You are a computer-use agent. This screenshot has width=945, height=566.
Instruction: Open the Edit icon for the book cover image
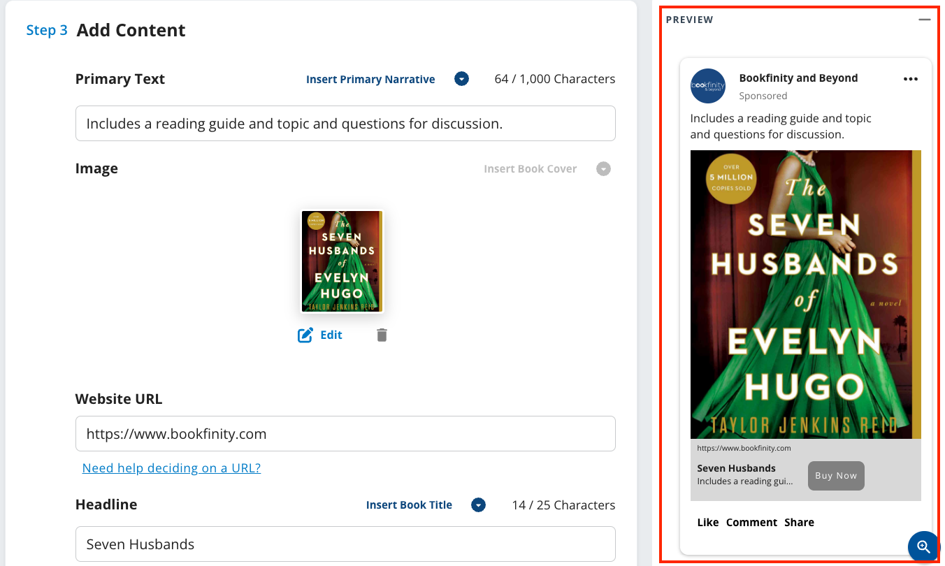[319, 335]
